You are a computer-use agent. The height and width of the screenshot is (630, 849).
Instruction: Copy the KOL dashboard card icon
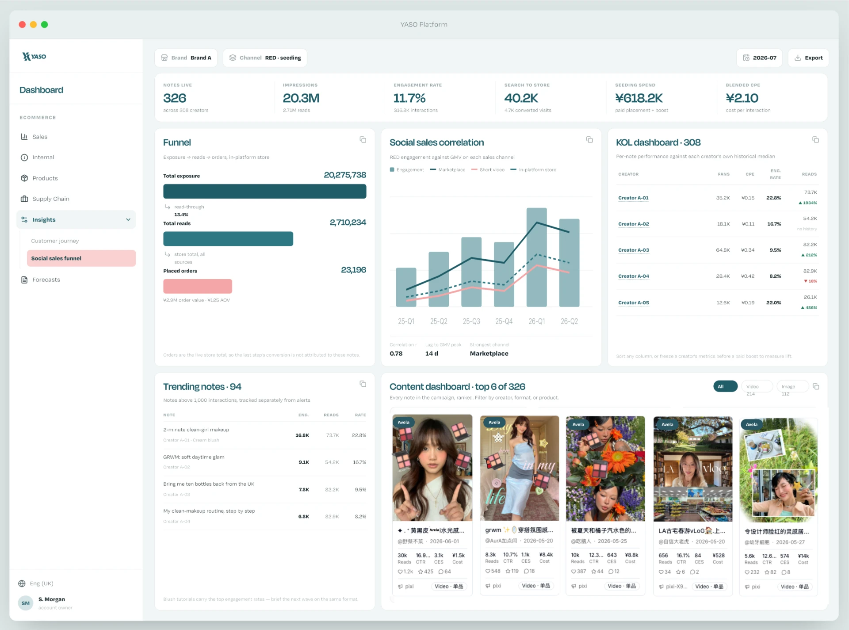click(816, 140)
